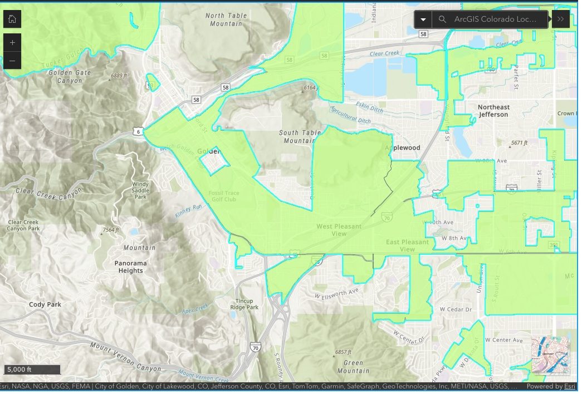The width and height of the screenshot is (582, 394).
Task: Zoom in with the plus button
Action: [x=12, y=43]
